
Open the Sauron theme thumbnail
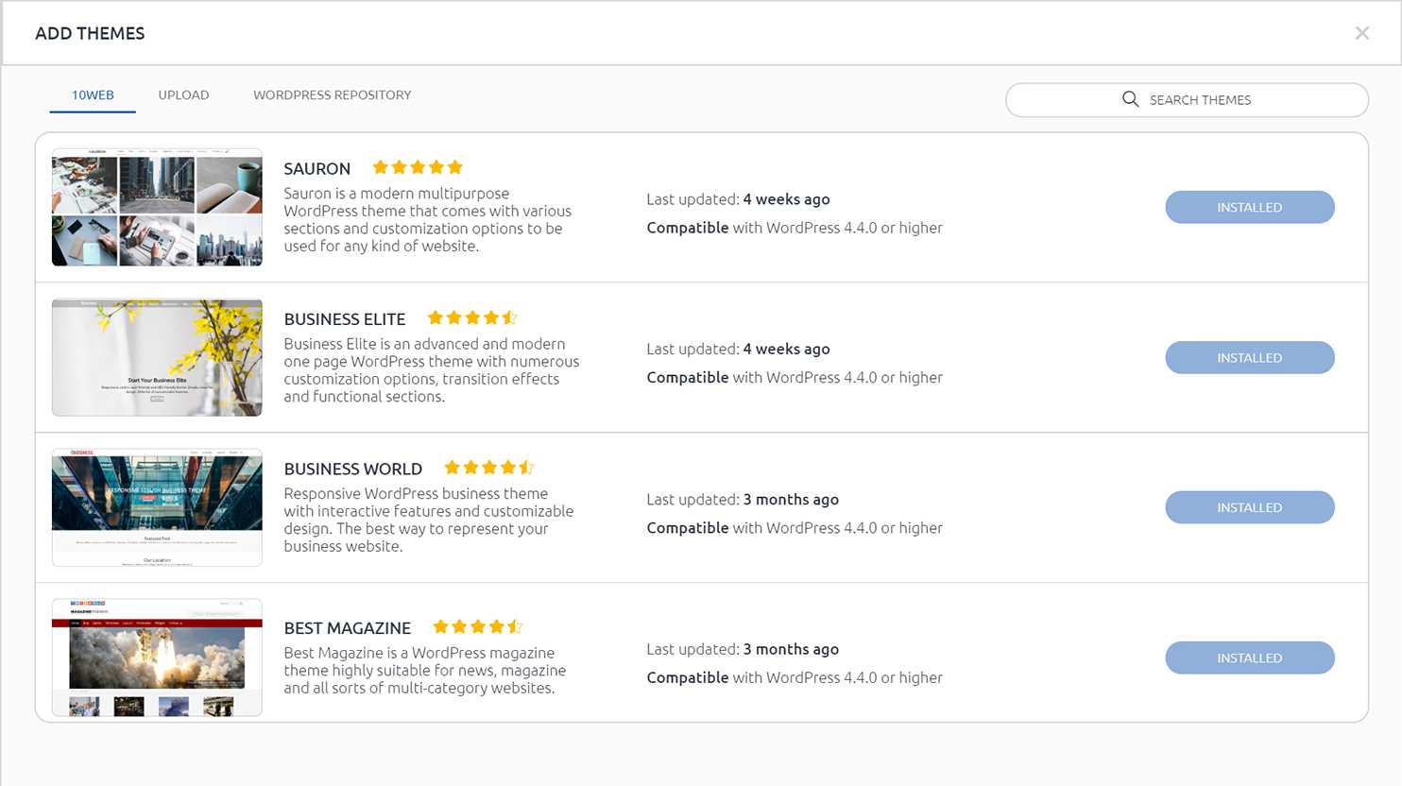157,207
